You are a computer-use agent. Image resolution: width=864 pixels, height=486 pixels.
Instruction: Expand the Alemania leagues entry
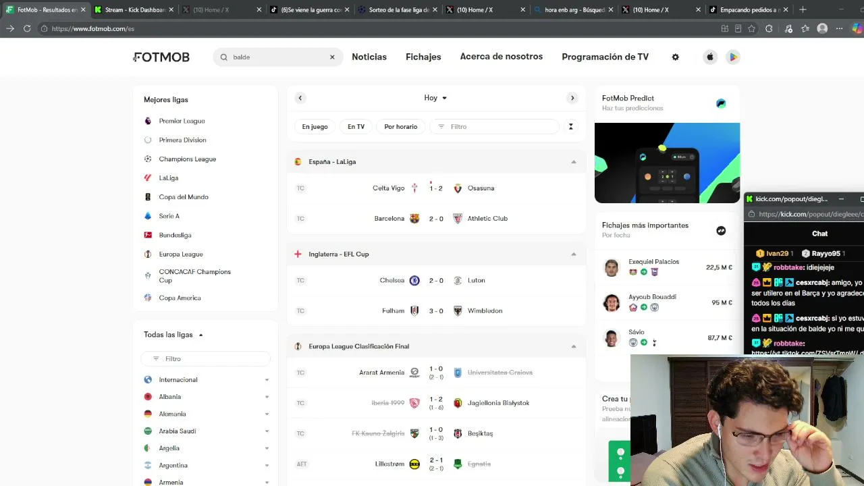click(x=267, y=414)
